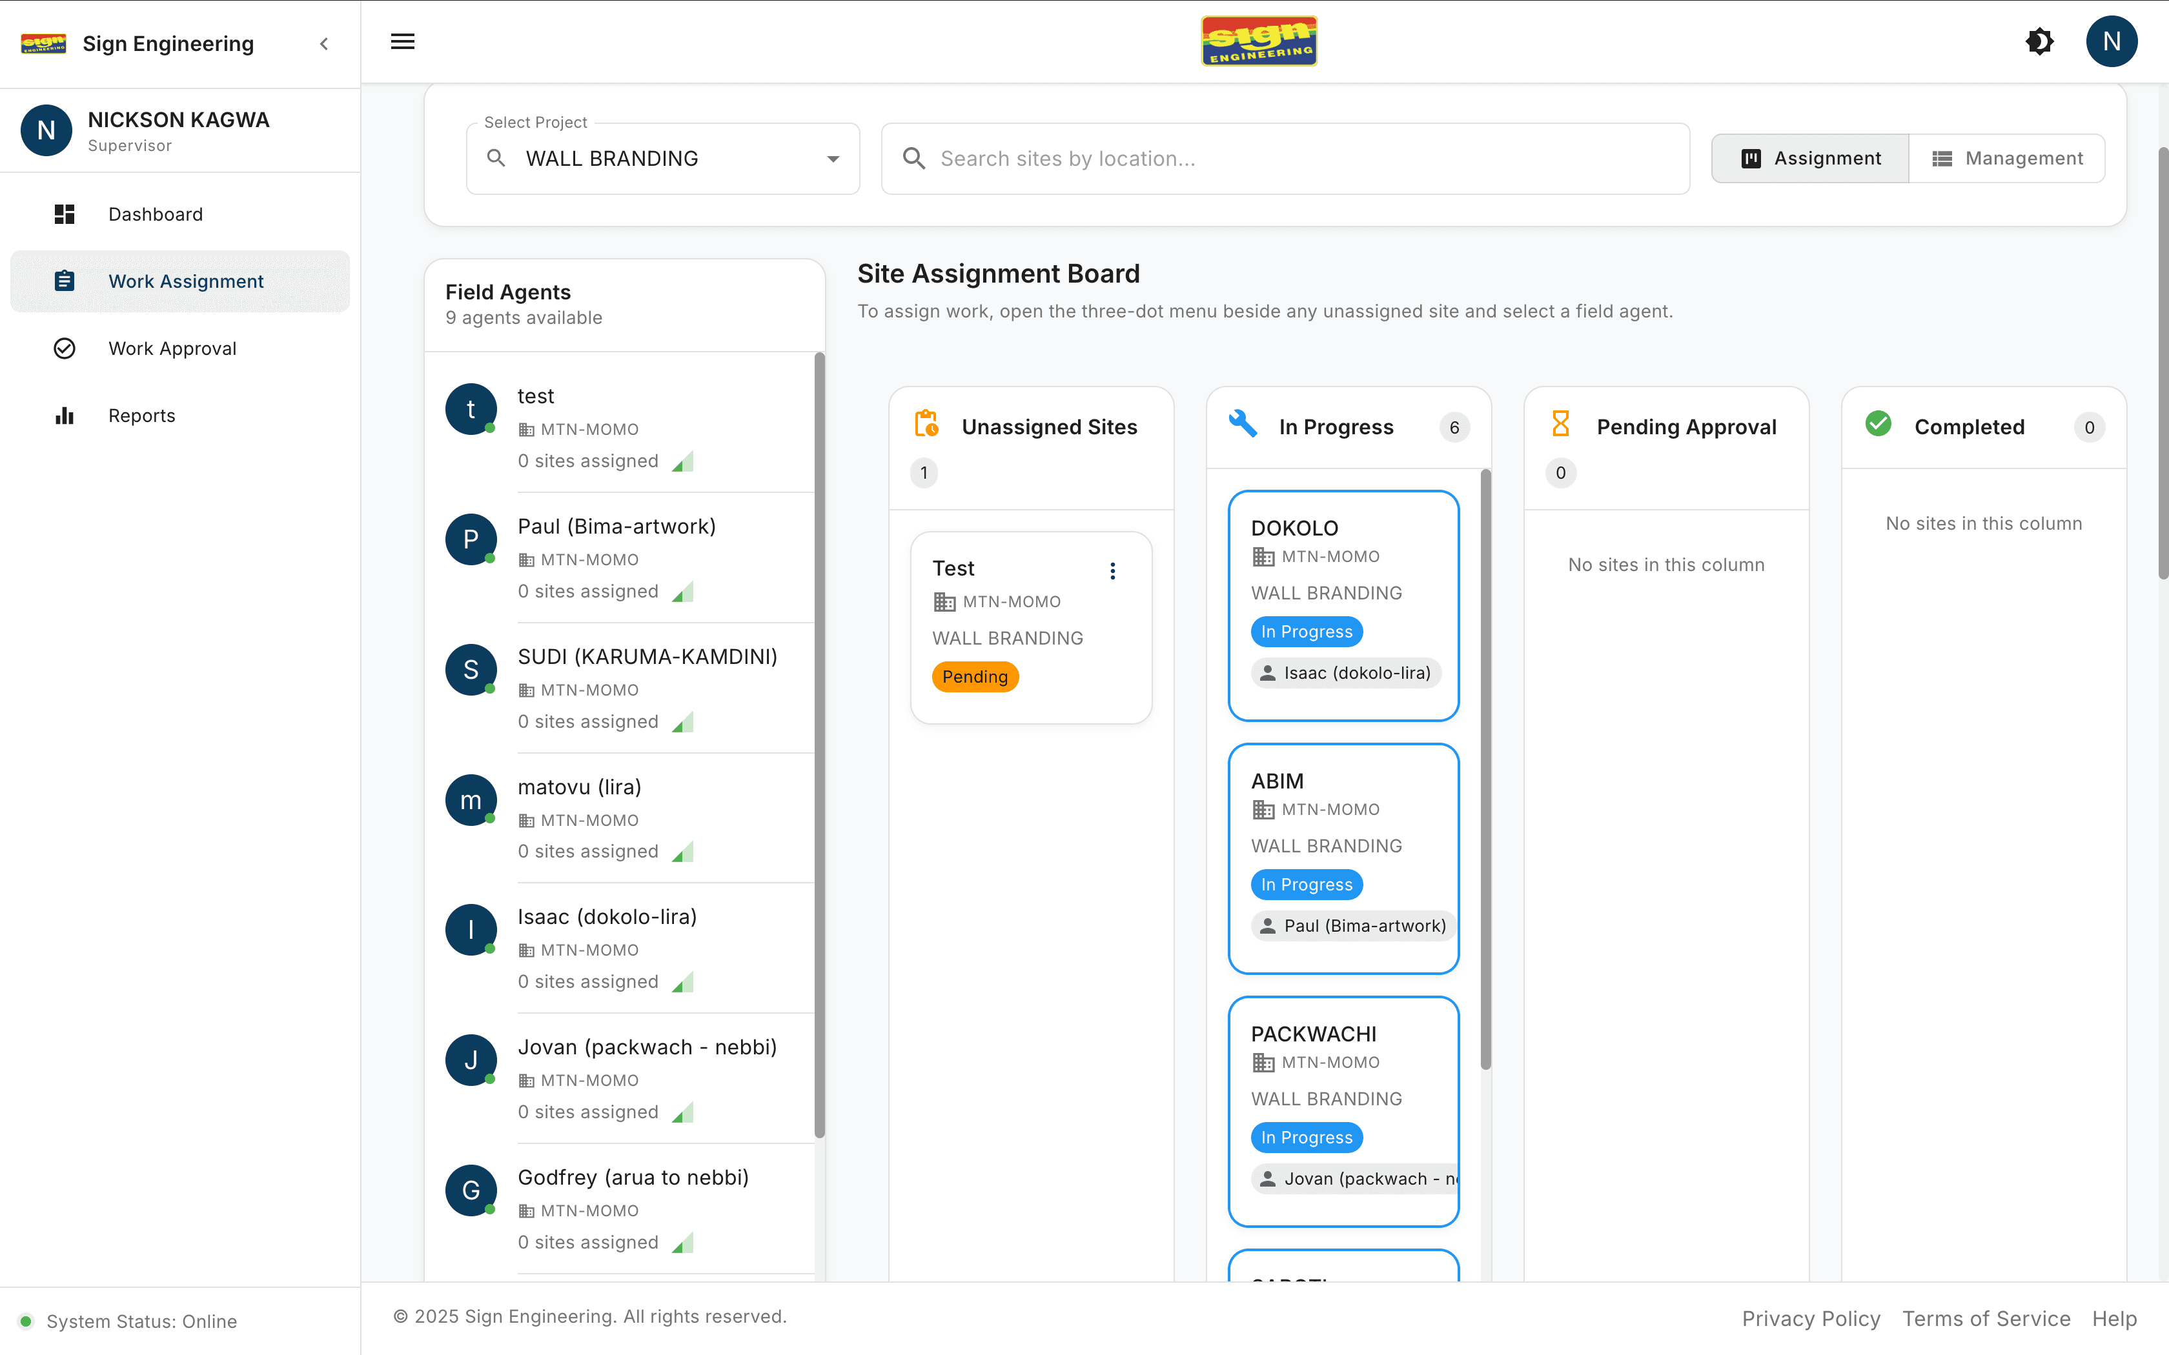Open the ABIM site card
Viewport: 2169px width, 1355px height.
(x=1343, y=859)
